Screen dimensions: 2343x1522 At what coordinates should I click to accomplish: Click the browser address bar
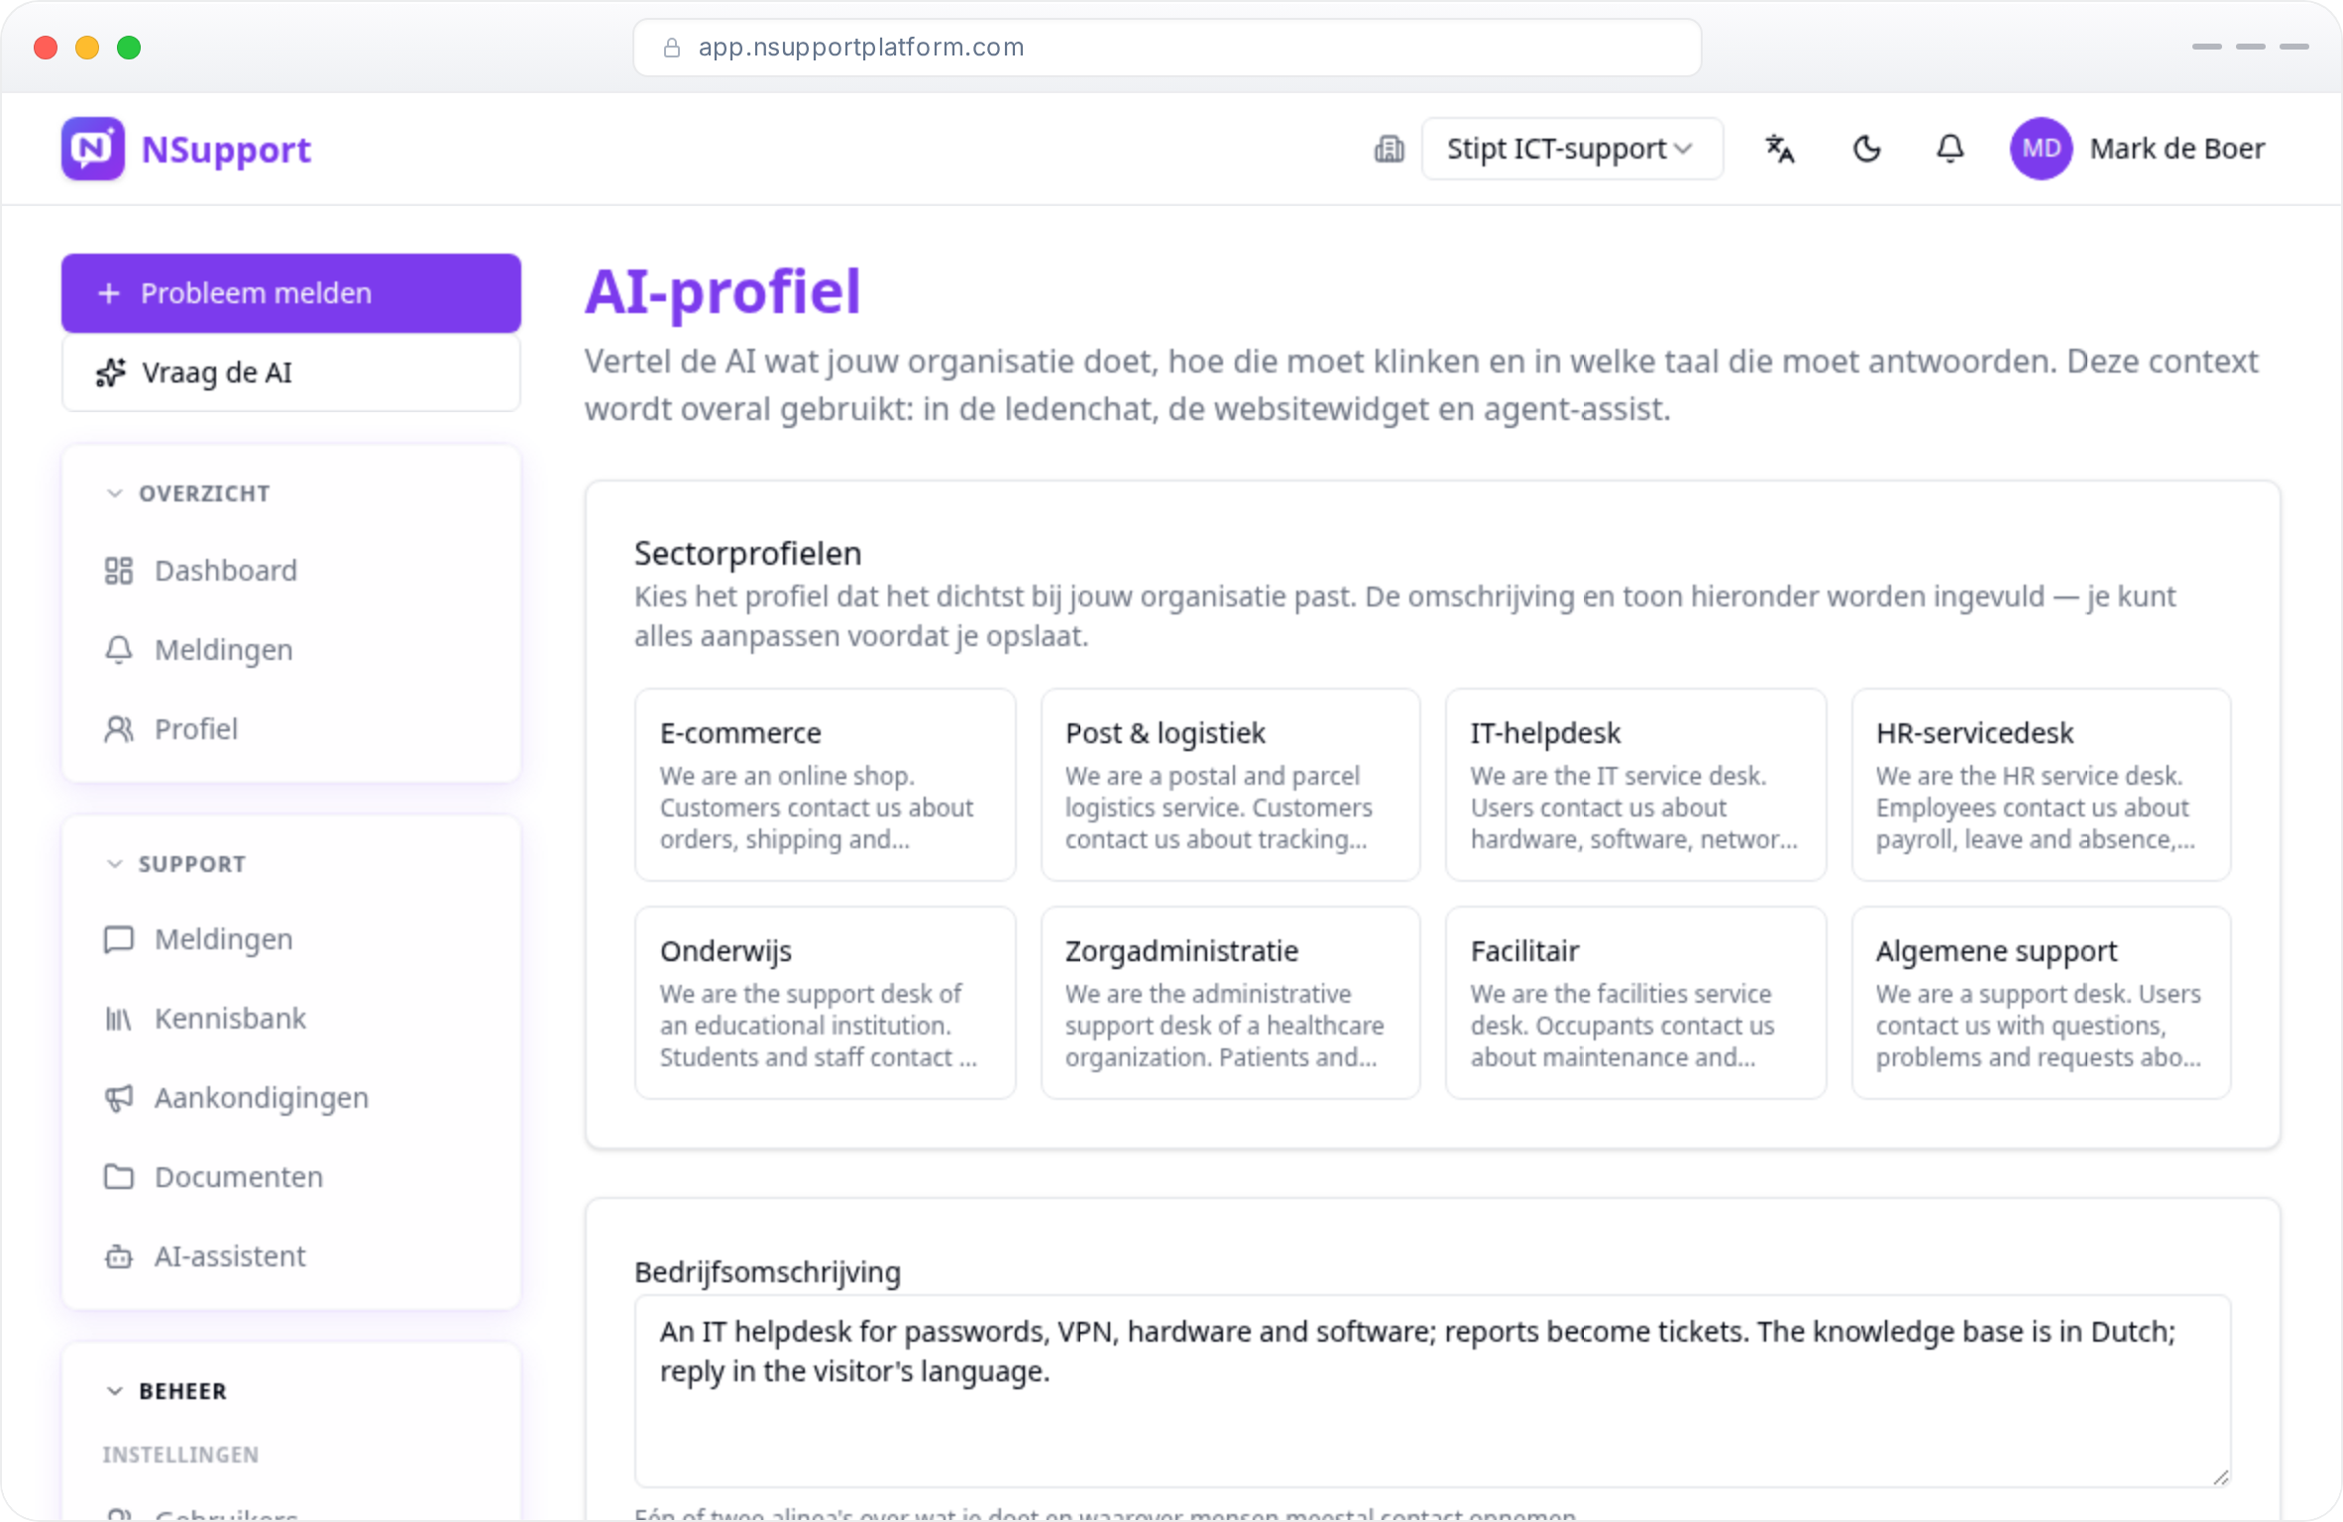pyautogui.click(x=1168, y=48)
